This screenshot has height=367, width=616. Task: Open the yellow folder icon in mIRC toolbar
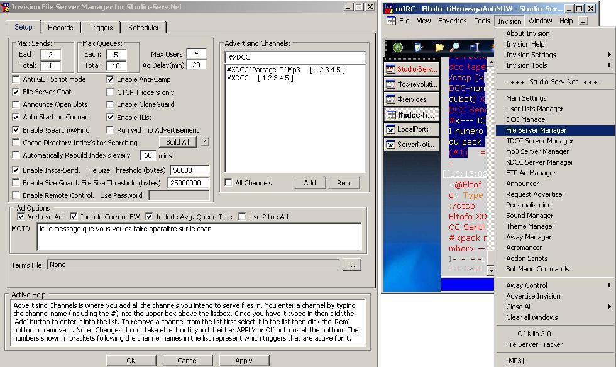(439, 48)
